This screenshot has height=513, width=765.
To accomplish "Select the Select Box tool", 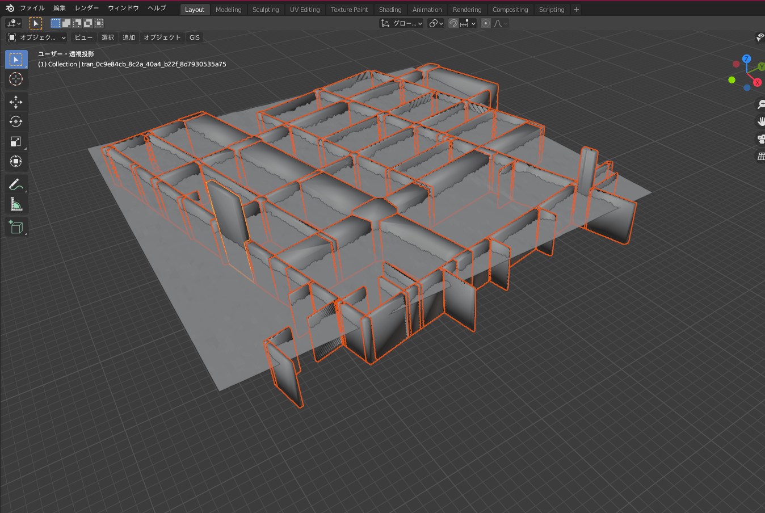I will click(x=16, y=60).
